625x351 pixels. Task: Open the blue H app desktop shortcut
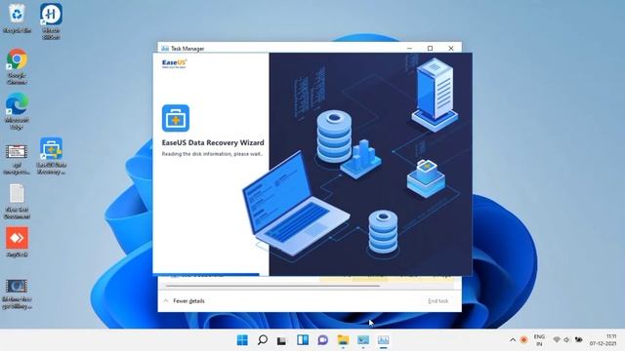(51, 20)
